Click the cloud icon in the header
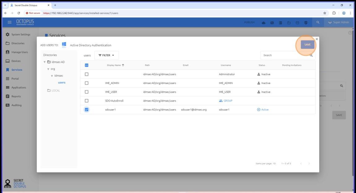This screenshot has height=193, width=356. [x=264, y=23]
